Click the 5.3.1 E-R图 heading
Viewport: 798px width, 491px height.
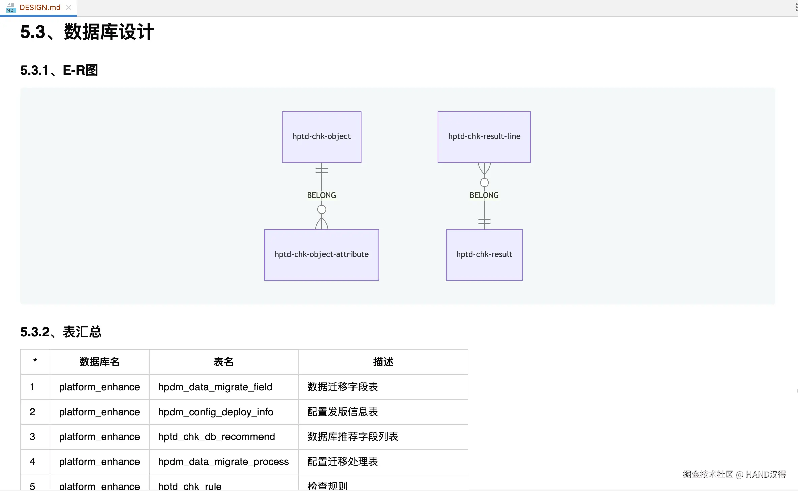59,70
